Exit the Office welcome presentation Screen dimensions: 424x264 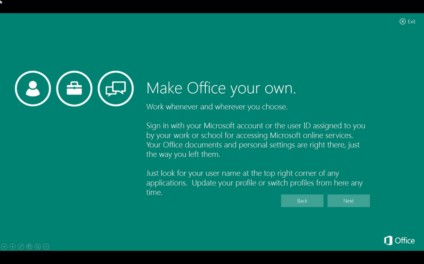pos(407,21)
